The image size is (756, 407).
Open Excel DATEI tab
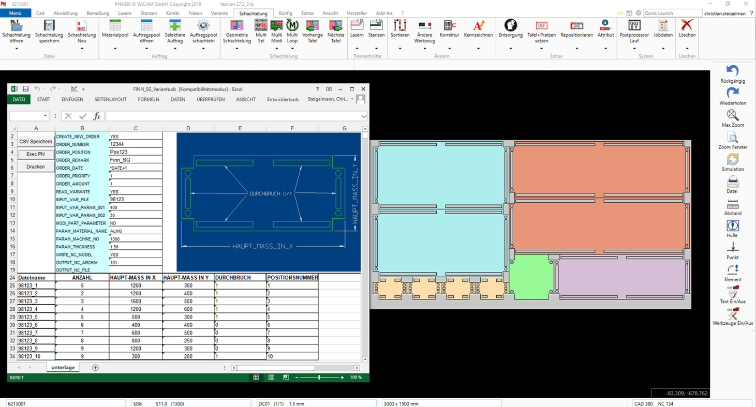(x=19, y=99)
